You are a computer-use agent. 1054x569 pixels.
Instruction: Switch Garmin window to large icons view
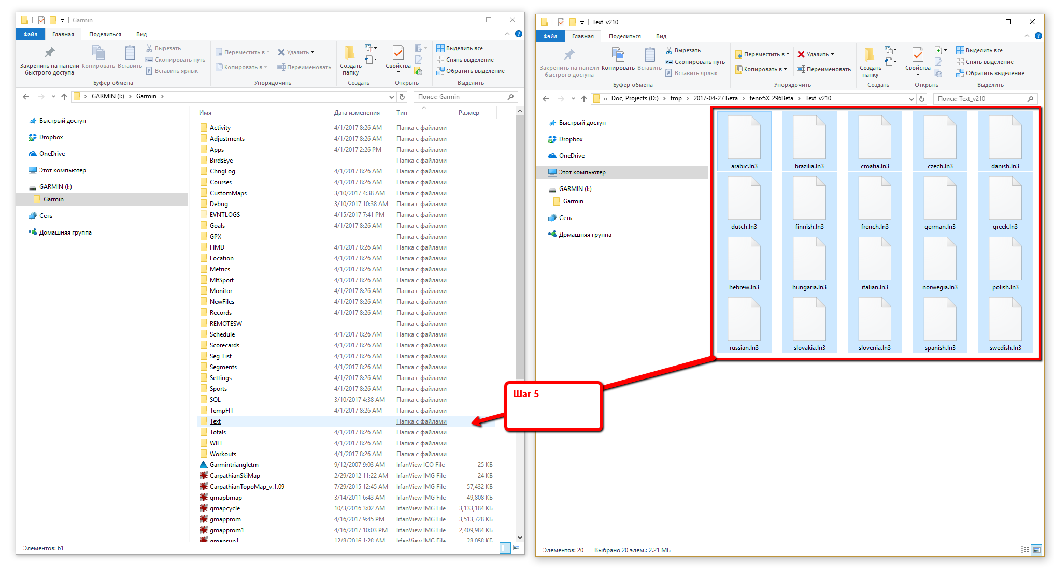point(517,548)
